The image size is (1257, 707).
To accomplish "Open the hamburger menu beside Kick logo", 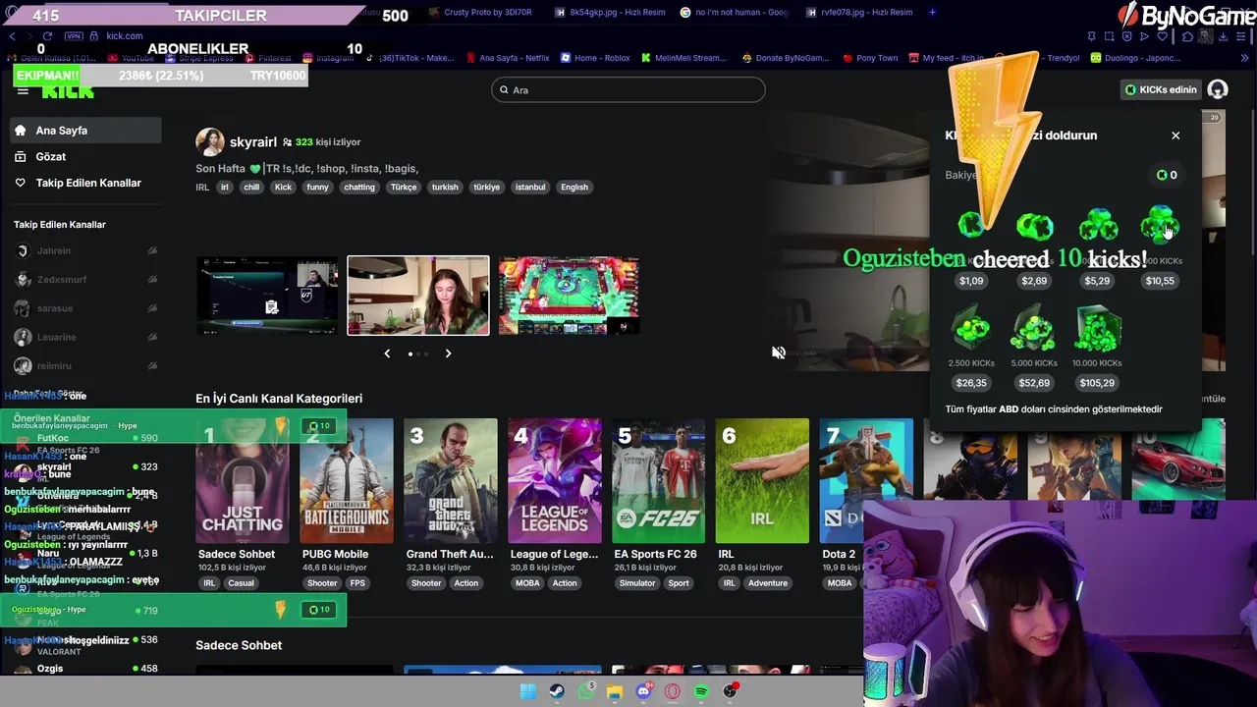I will 23,90.
